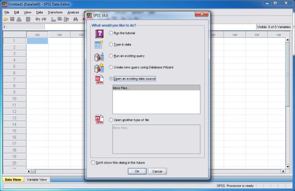295x191 pixels.
Task: Click the Undo arrow in toolbar
Action: pos(37,19)
